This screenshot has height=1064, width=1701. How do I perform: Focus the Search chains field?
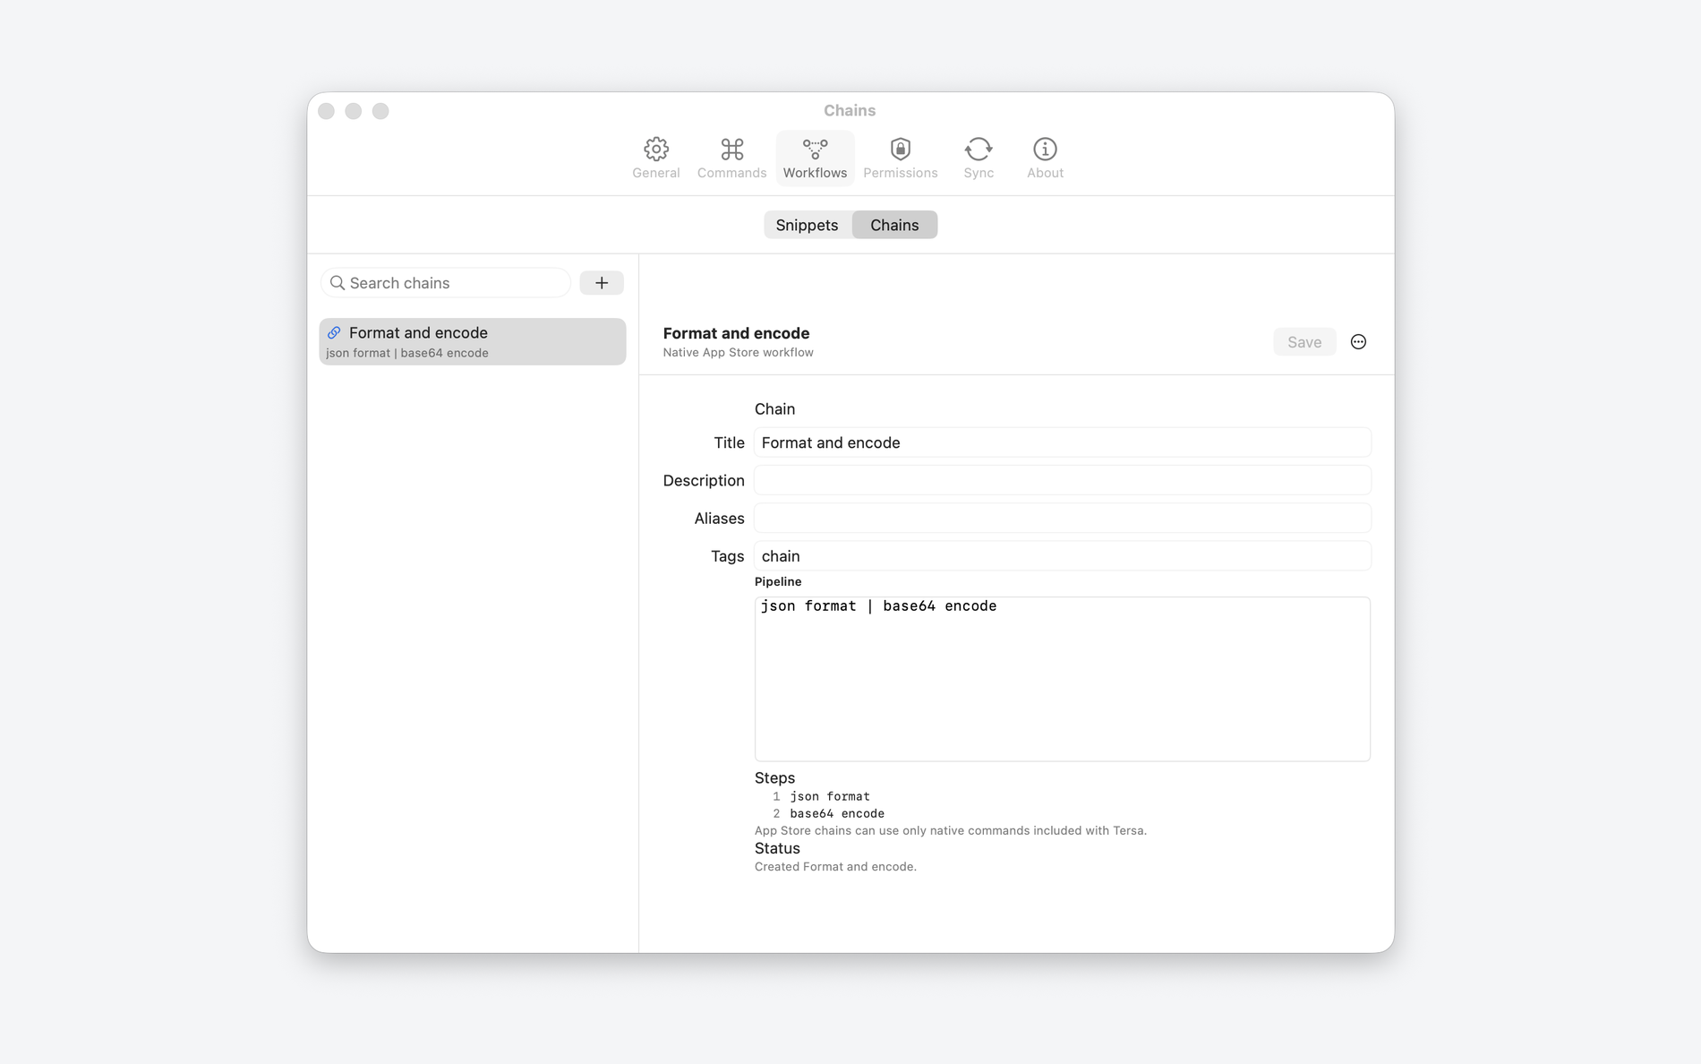tap(446, 283)
